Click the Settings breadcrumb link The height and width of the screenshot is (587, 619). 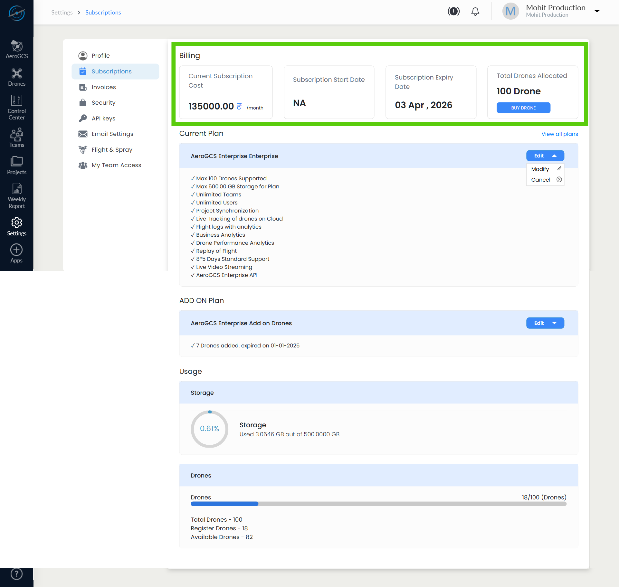pyautogui.click(x=62, y=13)
